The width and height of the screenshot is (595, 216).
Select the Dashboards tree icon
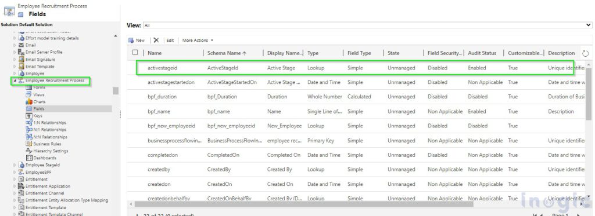(x=29, y=158)
